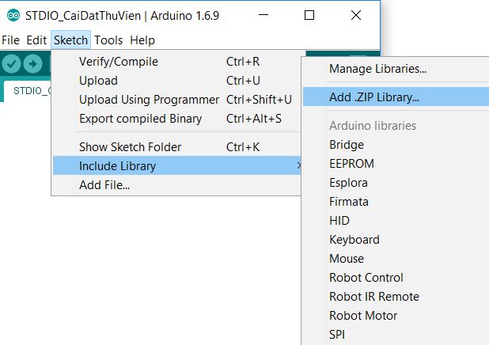Close the open Sketch menu
The image size is (489, 345).
(70, 40)
